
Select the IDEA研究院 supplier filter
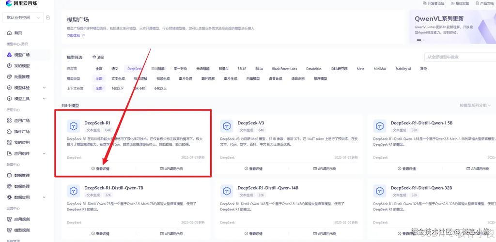click(x=339, y=69)
